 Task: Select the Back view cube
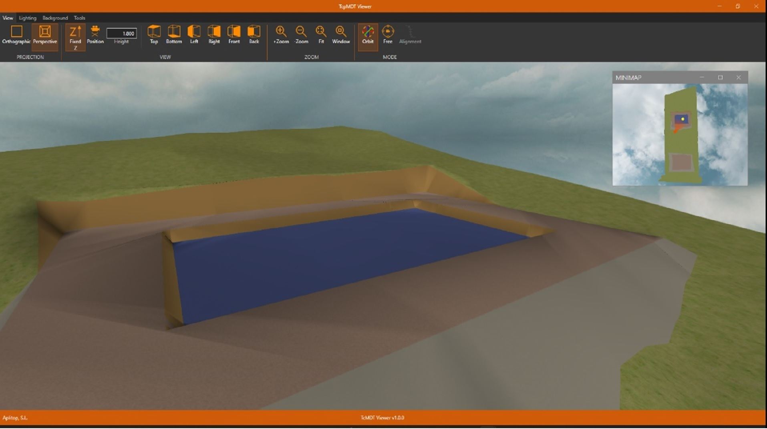(x=254, y=34)
